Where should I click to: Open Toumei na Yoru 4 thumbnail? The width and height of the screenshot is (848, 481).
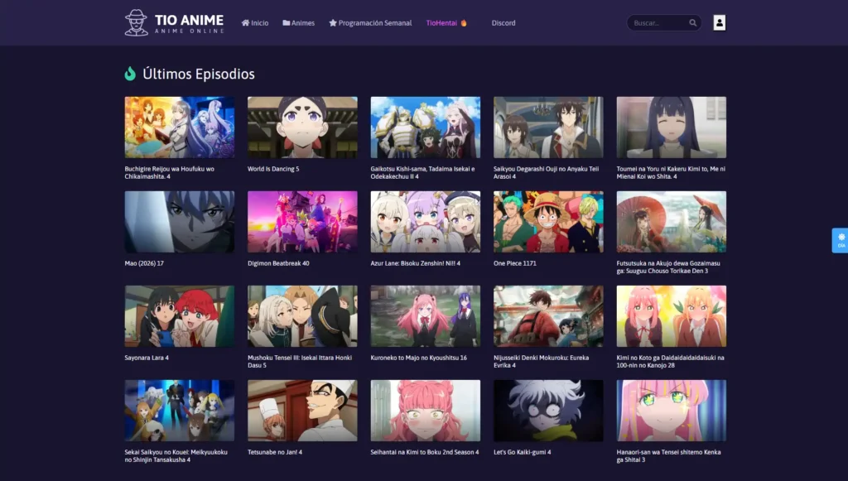pyautogui.click(x=672, y=127)
